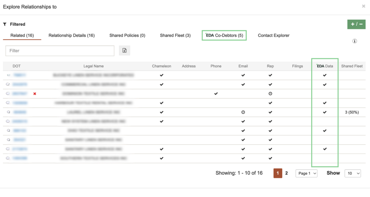Click the clock icon in the Rep column
Screen dimensions: 370x197
point(270,94)
